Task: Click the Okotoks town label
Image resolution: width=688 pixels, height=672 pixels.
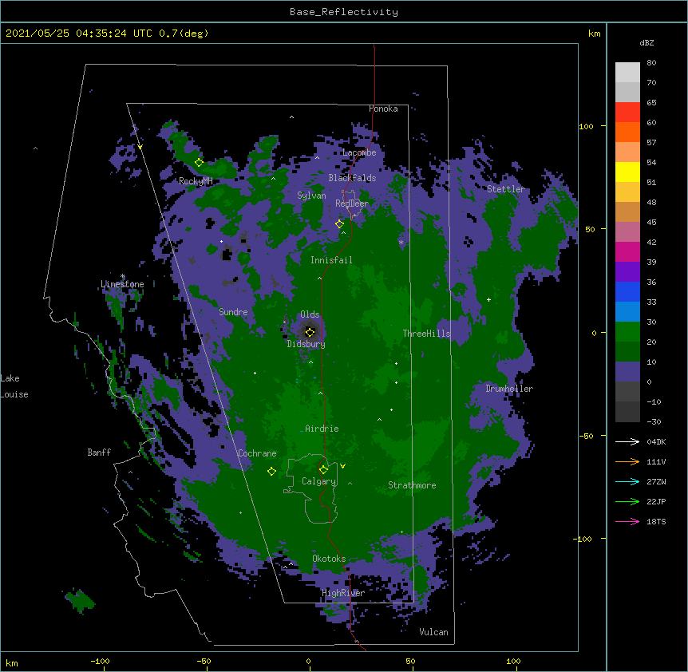Action: [329, 559]
